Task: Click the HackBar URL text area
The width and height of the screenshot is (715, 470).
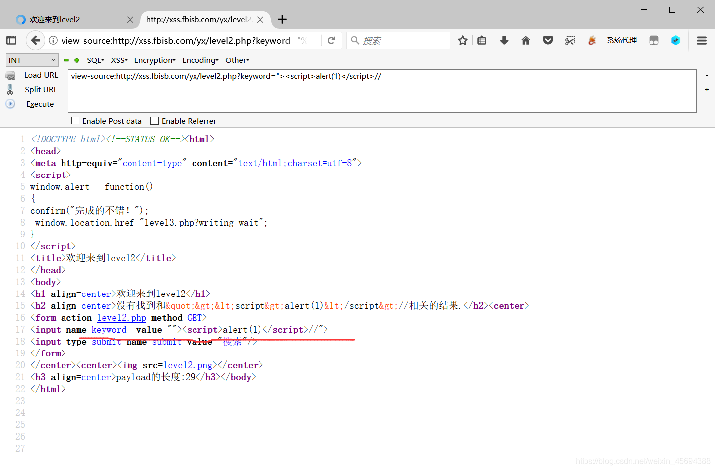Action: click(382, 91)
